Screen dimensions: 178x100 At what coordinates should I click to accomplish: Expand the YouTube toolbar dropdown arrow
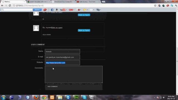(66, 10)
